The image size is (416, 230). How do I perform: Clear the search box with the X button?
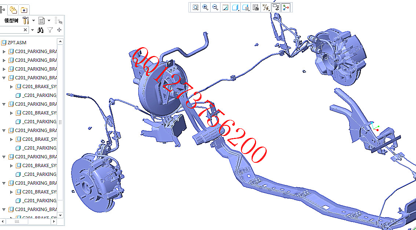tap(25, 30)
